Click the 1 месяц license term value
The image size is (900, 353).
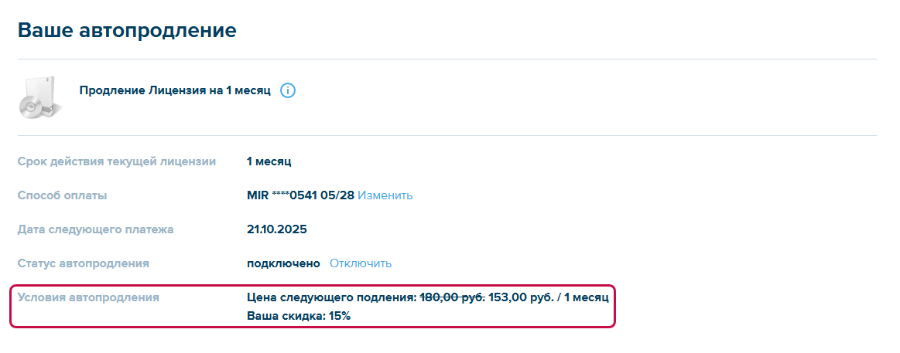[269, 161]
